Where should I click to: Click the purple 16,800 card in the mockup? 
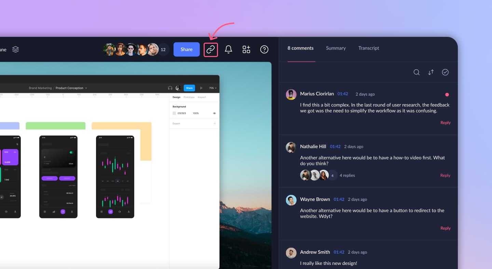coord(10,157)
